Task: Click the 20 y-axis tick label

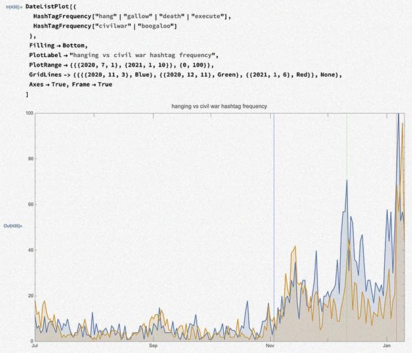Action: 31,296
